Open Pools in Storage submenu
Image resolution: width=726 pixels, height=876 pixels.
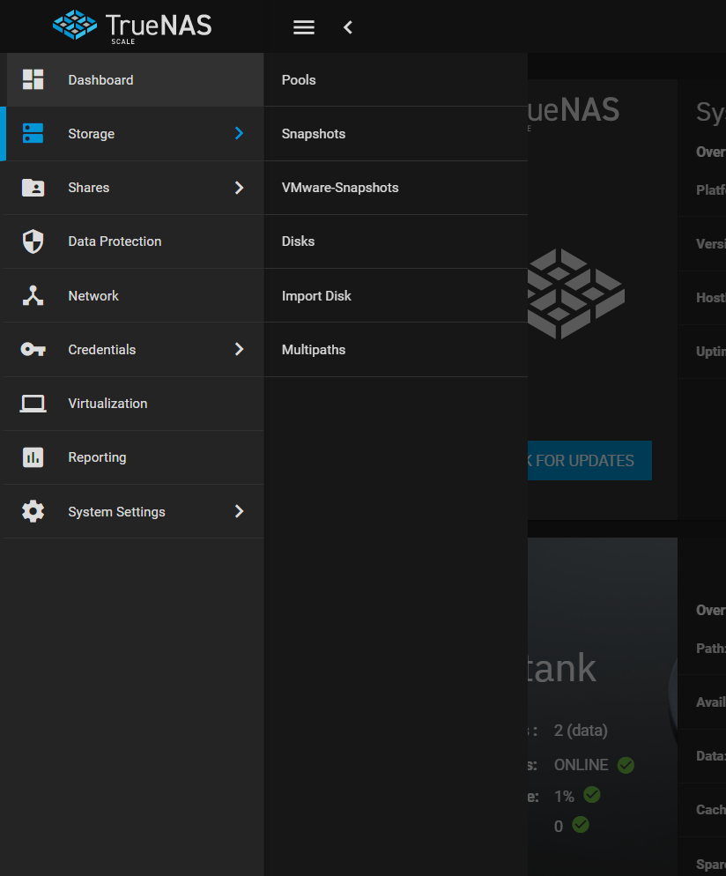tap(396, 80)
